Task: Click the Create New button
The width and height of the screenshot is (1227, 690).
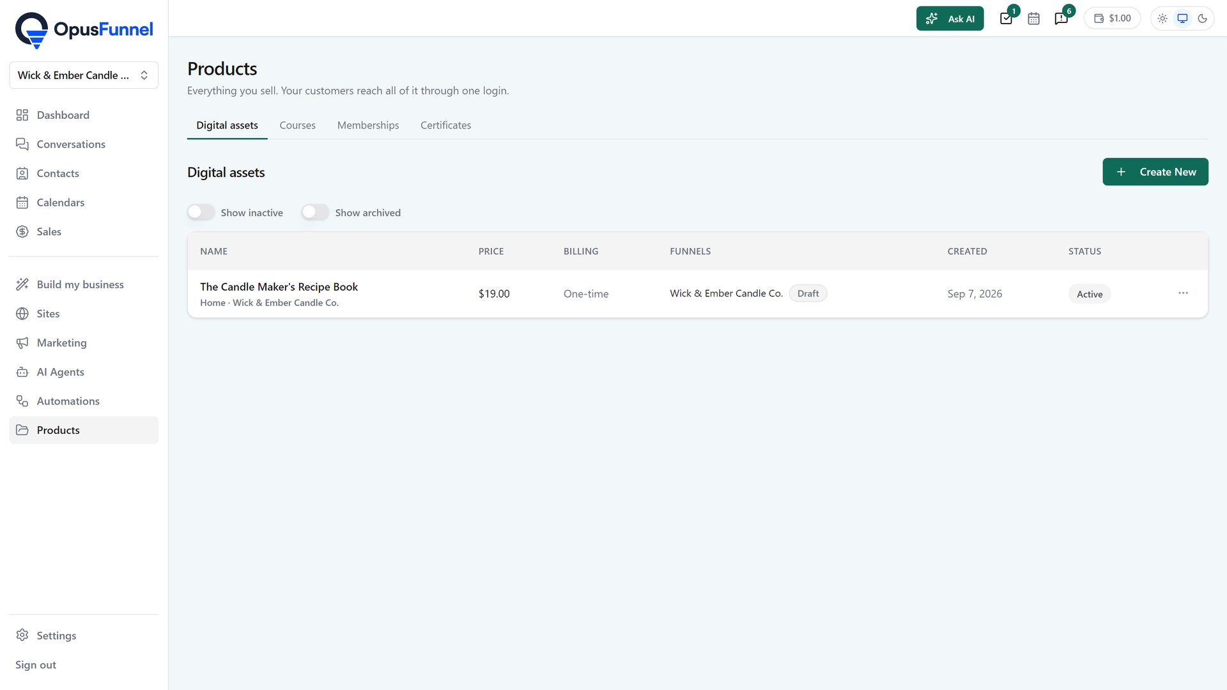Action: (1155, 172)
